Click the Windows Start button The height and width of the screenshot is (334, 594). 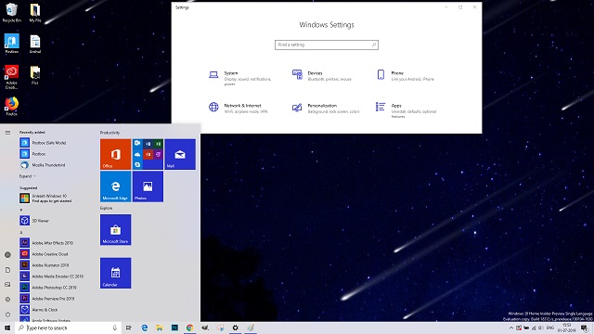coord(7,328)
